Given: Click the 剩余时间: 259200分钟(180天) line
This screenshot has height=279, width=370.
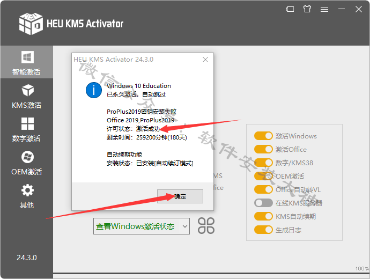Looking at the screenshot, I should (x=146, y=137).
